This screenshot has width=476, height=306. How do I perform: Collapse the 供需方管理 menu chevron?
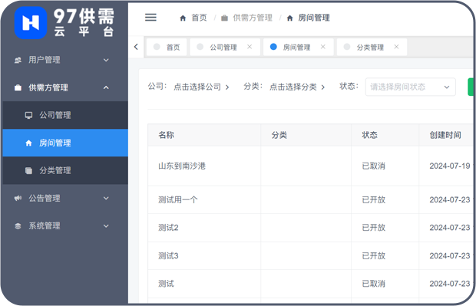[x=106, y=87]
